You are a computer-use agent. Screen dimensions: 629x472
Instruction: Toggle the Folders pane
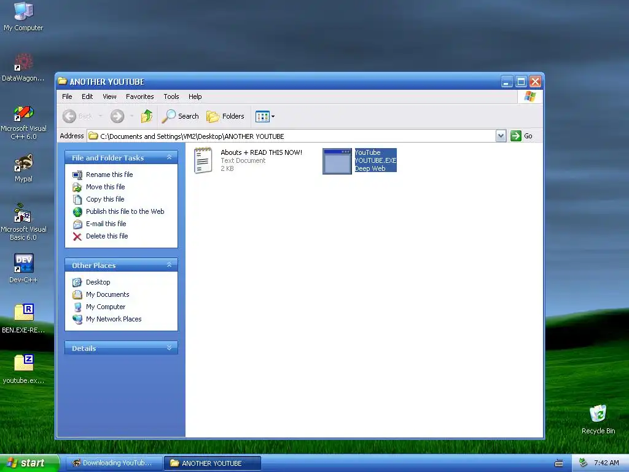pyautogui.click(x=225, y=116)
